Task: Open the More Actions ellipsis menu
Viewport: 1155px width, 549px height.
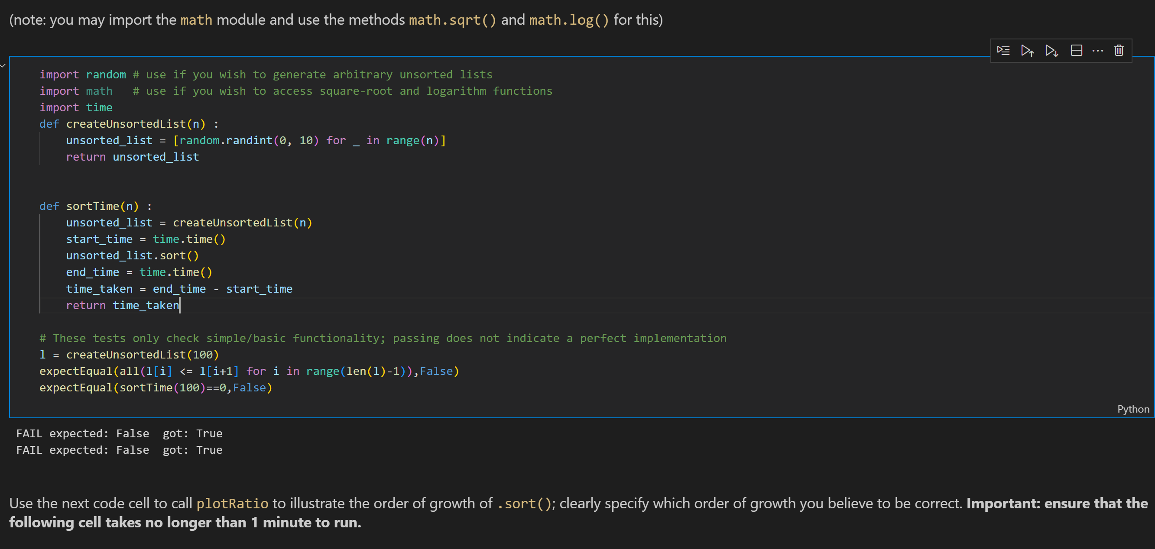Action: [1098, 50]
